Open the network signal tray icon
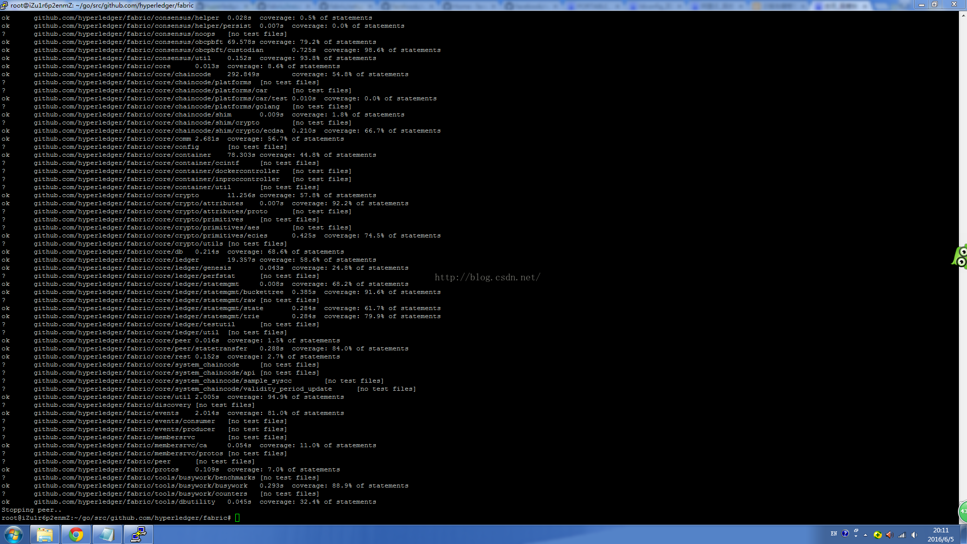967x544 pixels. [x=902, y=535]
